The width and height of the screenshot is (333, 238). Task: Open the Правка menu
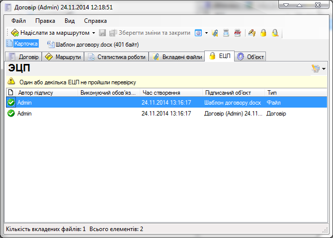point(45,21)
